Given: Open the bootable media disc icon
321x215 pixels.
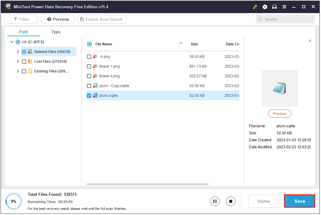Looking at the screenshot, I should click(x=265, y=7).
